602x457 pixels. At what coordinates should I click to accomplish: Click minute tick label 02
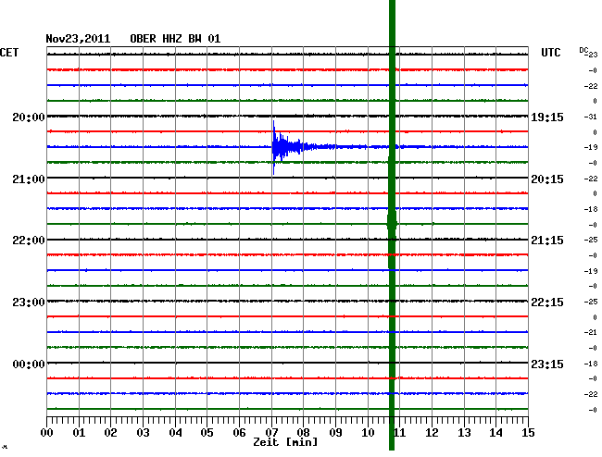[x=110, y=433]
